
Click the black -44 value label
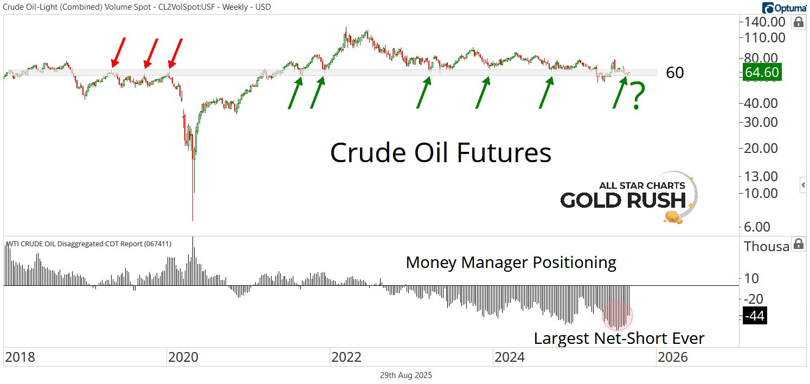[755, 316]
